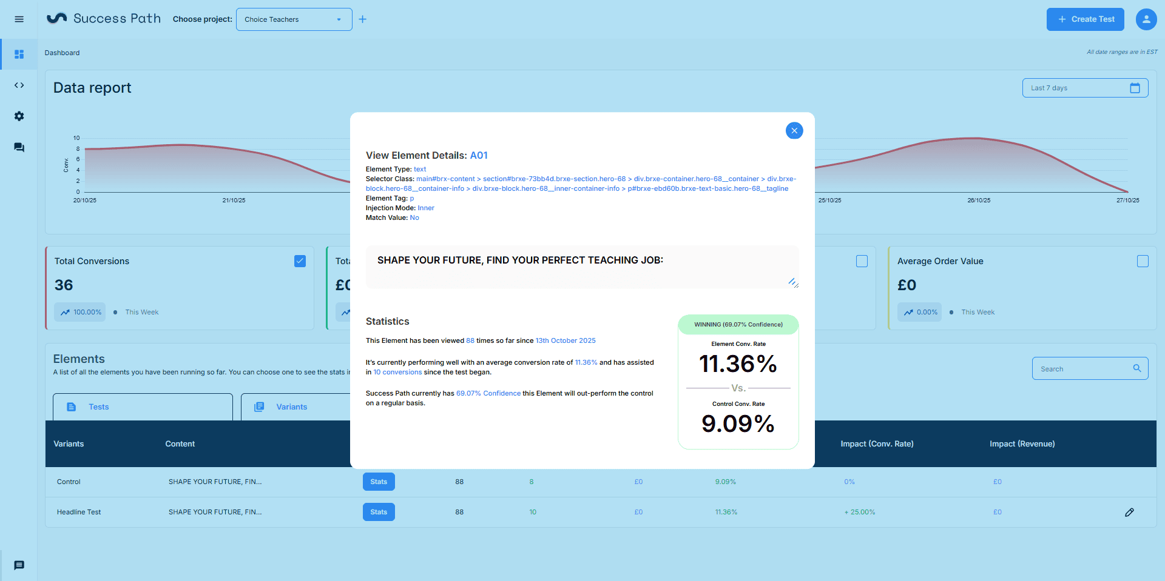This screenshot has width=1165, height=581.
Task: Open settings gear in sidebar
Action: (x=19, y=116)
